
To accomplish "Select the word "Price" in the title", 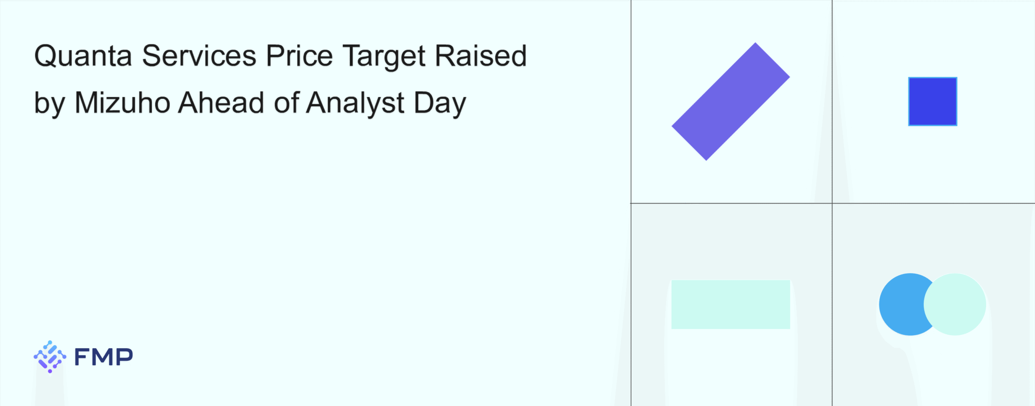I will [299, 56].
